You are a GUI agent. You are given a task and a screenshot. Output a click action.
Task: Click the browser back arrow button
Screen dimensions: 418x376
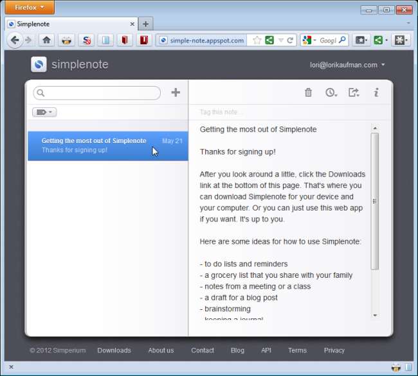(x=15, y=40)
